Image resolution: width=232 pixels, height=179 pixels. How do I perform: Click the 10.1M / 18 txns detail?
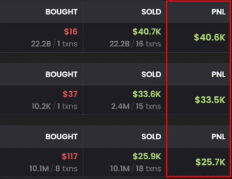coord(136,168)
